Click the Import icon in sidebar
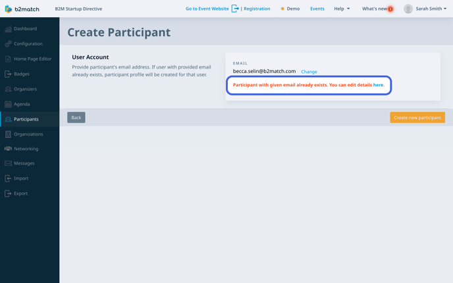The height and width of the screenshot is (283, 453). (8, 178)
